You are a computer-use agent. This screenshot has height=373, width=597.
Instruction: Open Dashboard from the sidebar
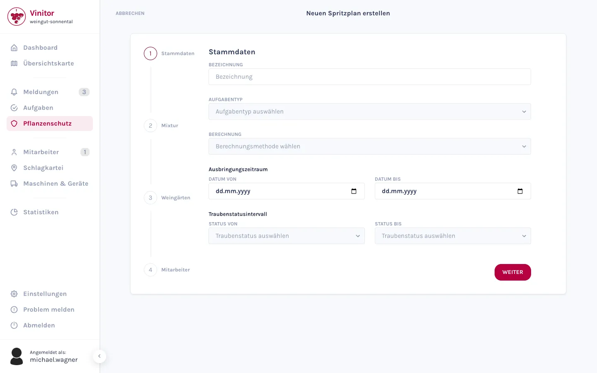coord(50,48)
